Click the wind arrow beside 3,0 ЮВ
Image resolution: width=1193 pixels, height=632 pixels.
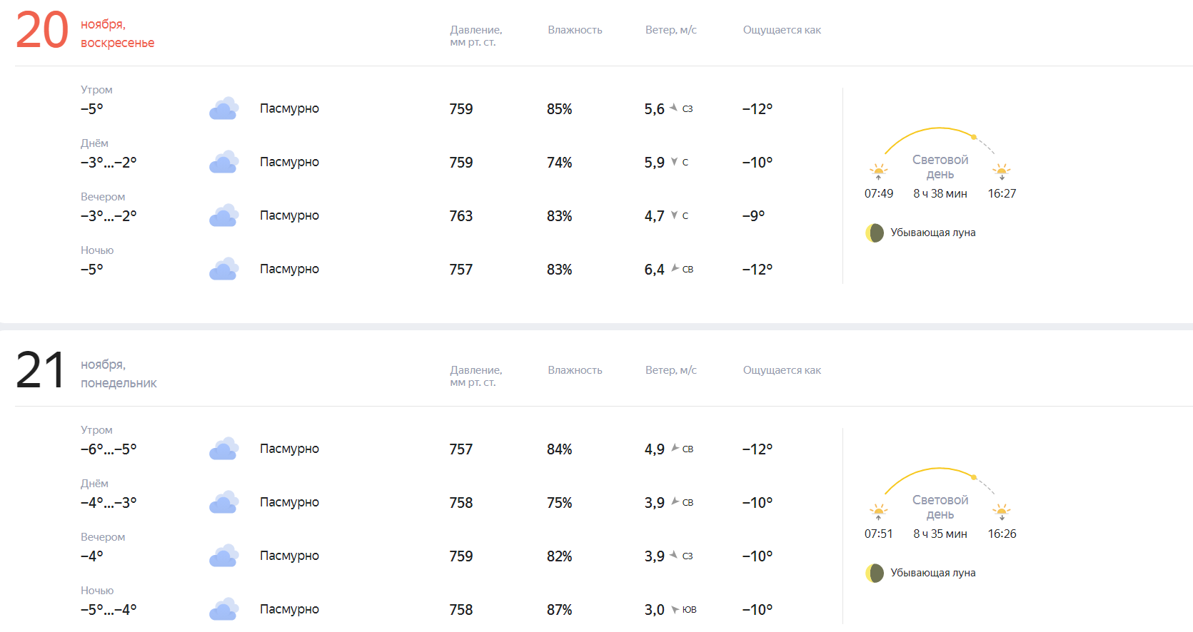[x=674, y=609]
